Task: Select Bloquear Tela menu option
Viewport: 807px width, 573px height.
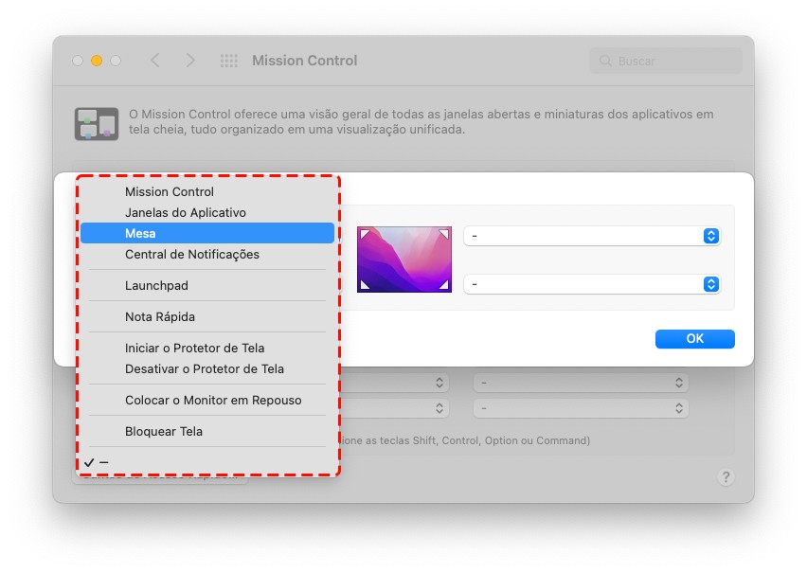Action: click(x=163, y=431)
